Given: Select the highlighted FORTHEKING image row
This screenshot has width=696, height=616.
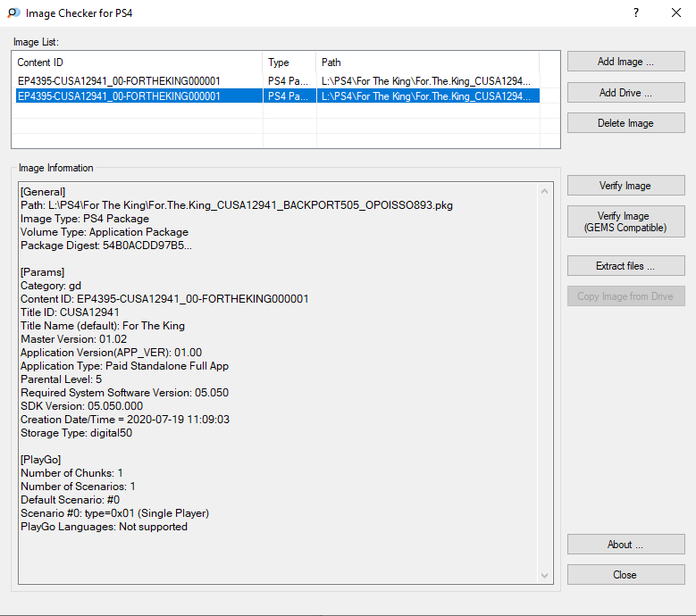Looking at the screenshot, I should click(x=278, y=96).
